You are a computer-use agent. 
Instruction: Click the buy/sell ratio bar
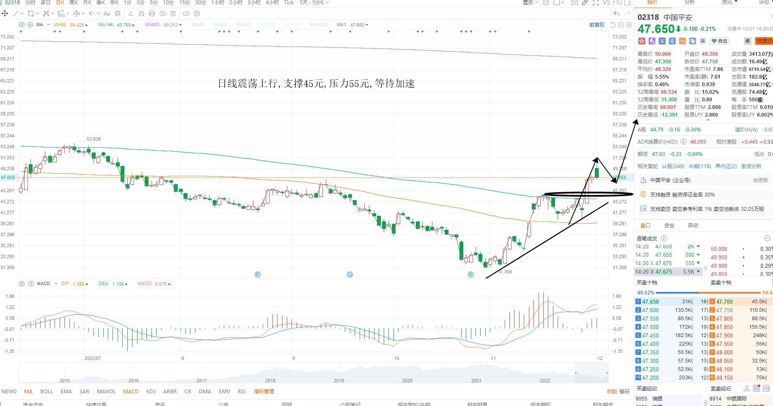[708, 292]
